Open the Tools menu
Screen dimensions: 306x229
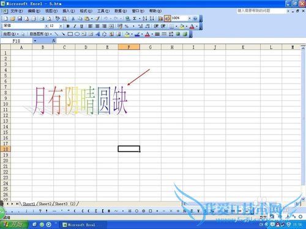(103, 11)
